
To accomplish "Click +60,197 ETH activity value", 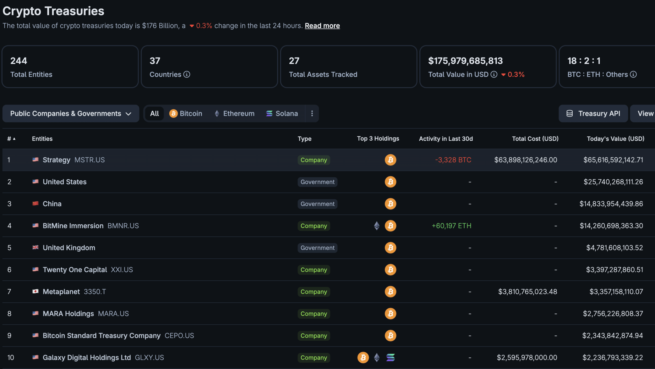I will tap(451, 226).
